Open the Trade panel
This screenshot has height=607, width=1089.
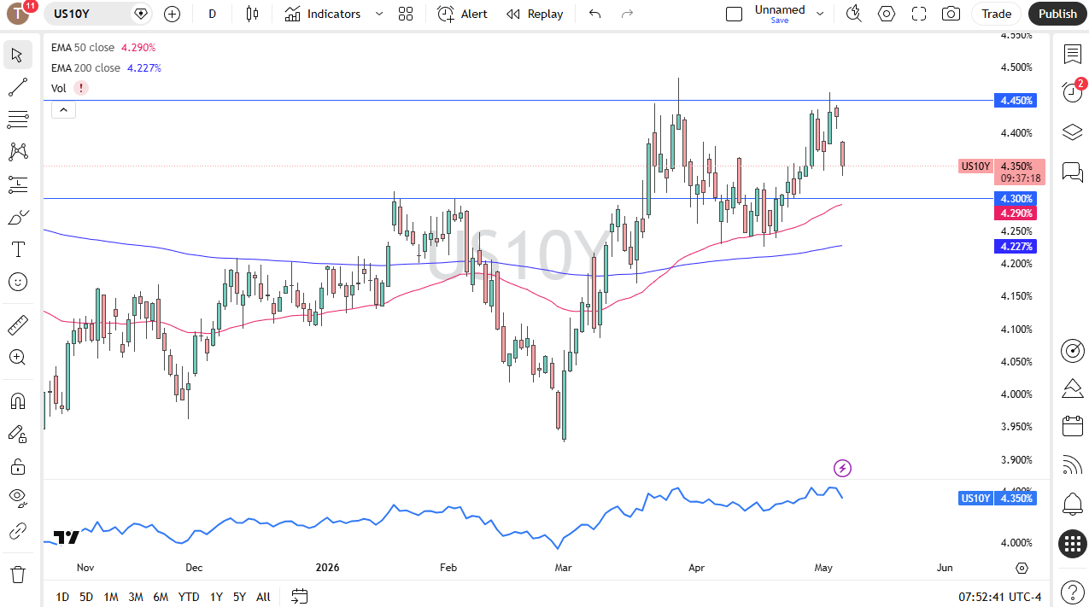click(x=996, y=14)
